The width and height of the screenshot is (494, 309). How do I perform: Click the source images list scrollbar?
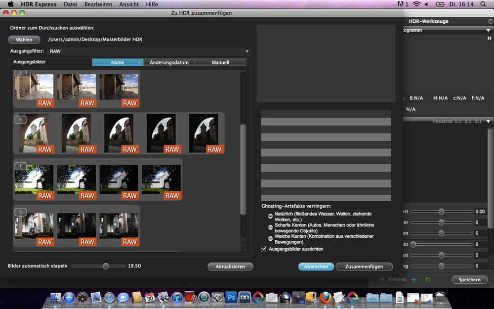243,170
